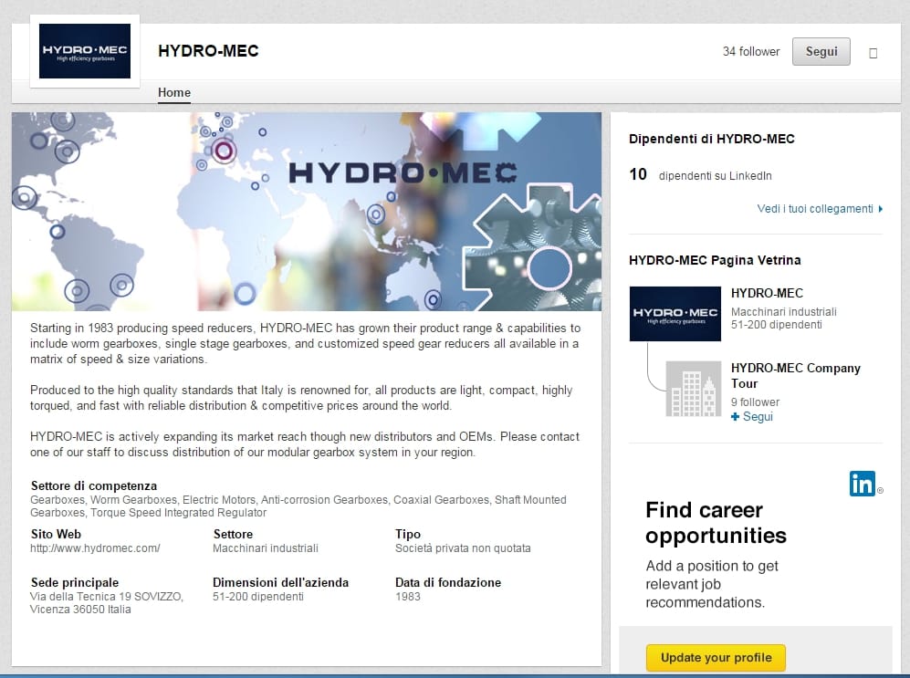Click the LinkedIn logo in the career ad
This screenshot has height=678, width=910.
(863, 483)
